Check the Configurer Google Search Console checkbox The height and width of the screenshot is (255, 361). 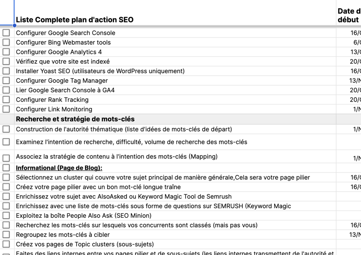pos(6,33)
